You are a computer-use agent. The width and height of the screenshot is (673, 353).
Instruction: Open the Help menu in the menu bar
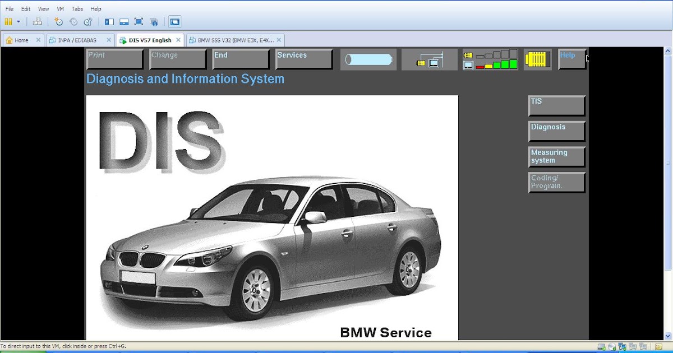pyautogui.click(x=96, y=9)
